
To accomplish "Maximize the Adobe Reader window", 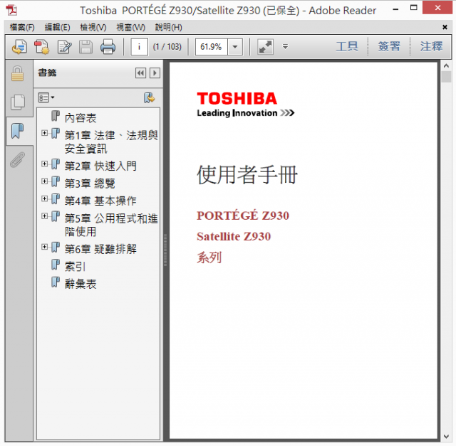I will tap(413, 8).
